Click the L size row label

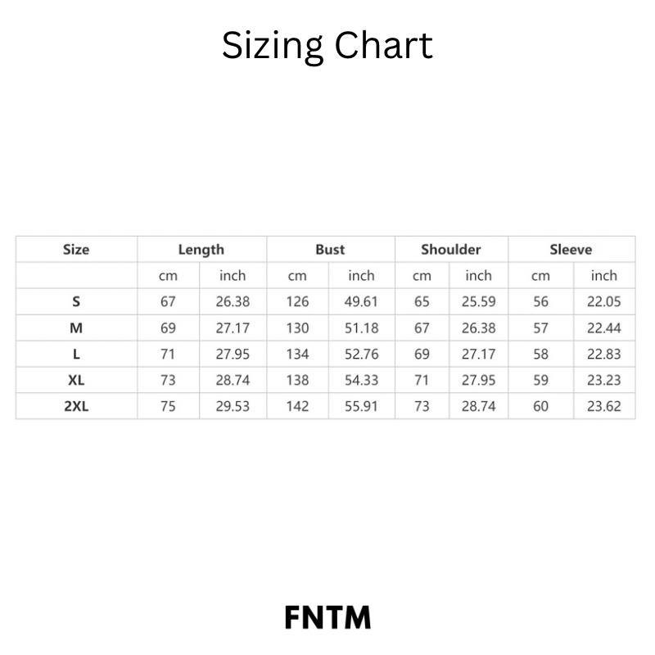point(76,354)
